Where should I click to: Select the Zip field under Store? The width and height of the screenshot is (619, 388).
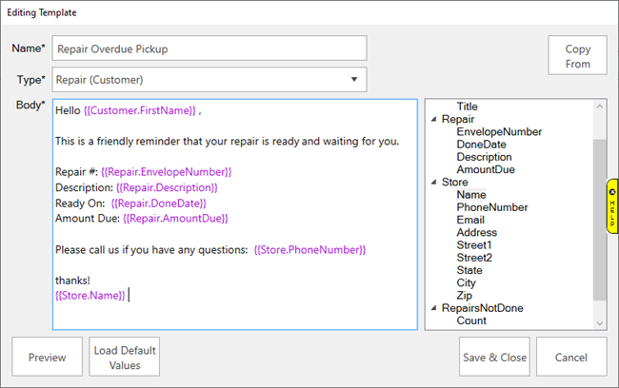(466, 296)
